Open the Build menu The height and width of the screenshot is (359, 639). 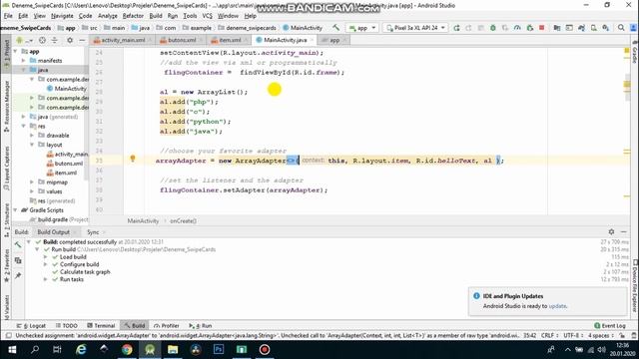pos(156,16)
